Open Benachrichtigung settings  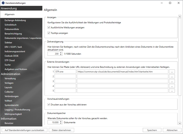[x=13, y=34]
